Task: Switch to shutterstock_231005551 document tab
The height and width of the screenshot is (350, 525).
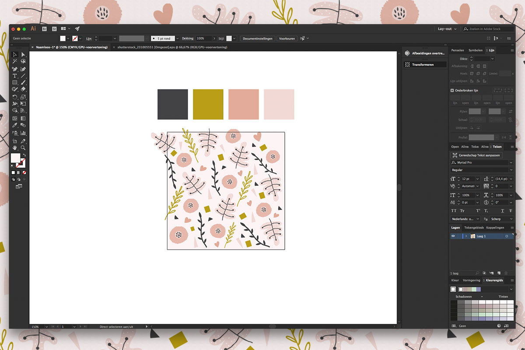Action: pyautogui.click(x=172, y=47)
